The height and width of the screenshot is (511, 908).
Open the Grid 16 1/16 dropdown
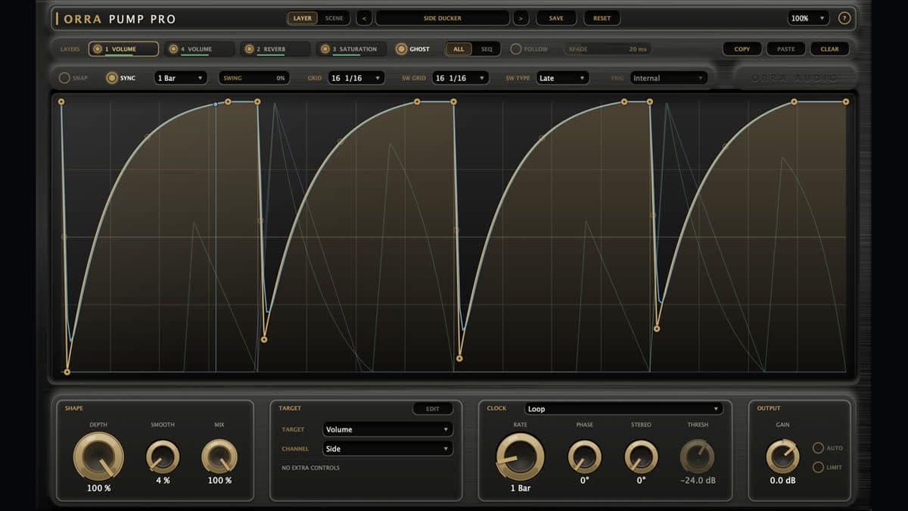[x=356, y=78]
